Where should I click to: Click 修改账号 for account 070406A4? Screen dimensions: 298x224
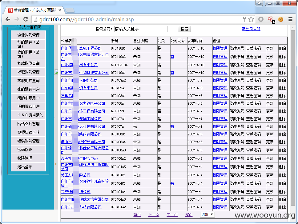[237, 142]
